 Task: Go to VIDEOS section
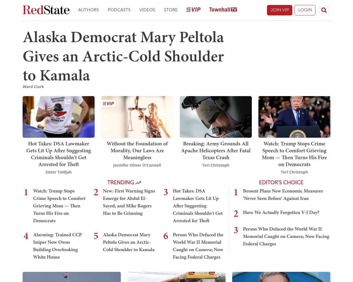click(x=147, y=10)
